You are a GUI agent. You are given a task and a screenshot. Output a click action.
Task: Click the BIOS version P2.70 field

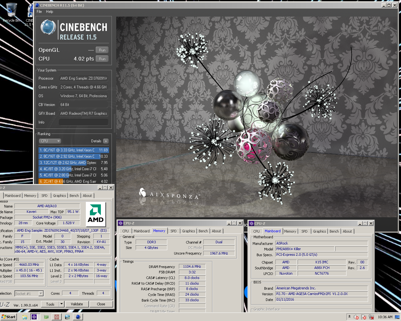pyautogui.click(x=321, y=294)
